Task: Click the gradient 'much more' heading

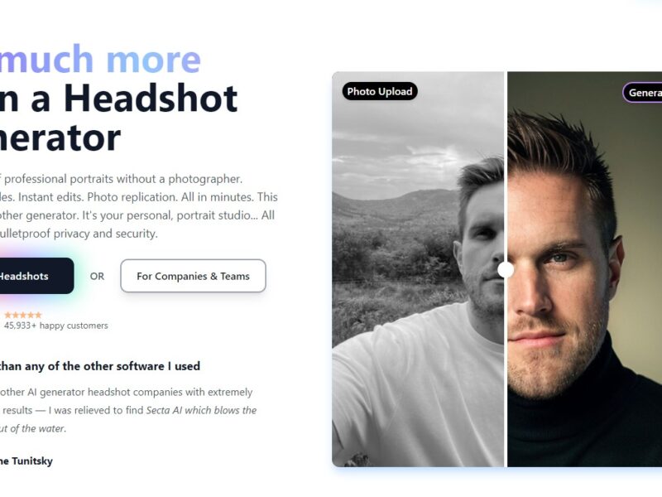Action: pos(100,59)
